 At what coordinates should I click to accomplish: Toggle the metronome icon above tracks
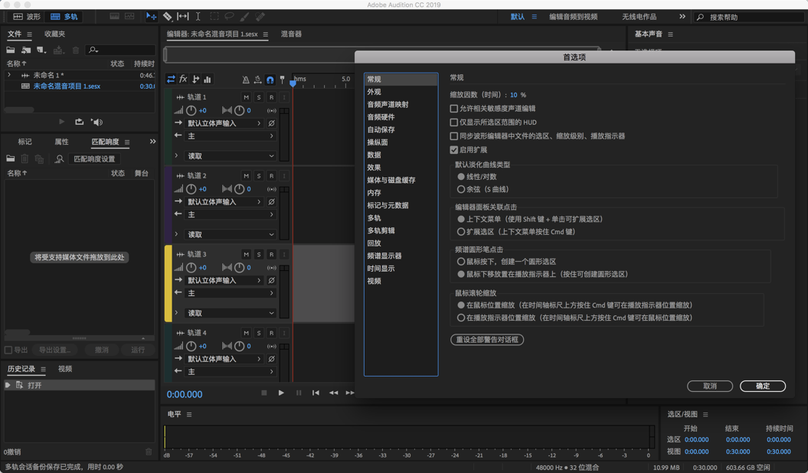246,80
